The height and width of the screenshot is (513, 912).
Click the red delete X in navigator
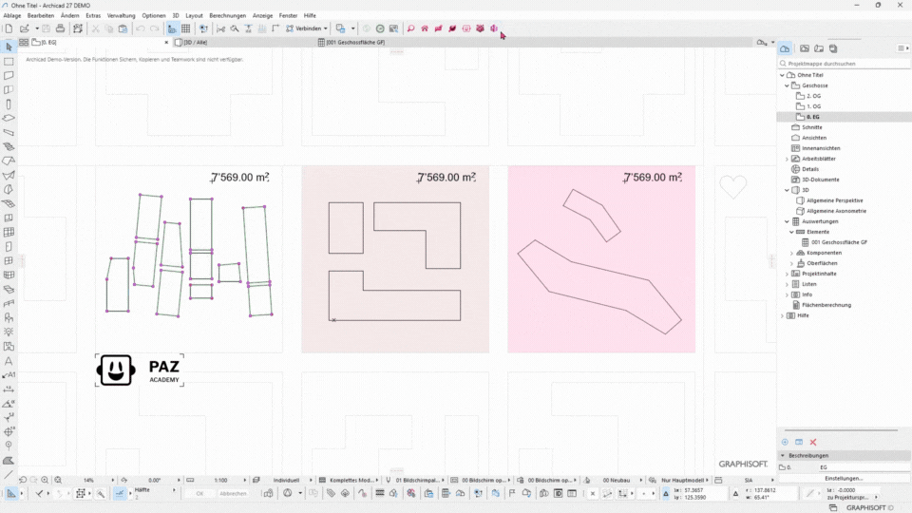[x=813, y=442]
